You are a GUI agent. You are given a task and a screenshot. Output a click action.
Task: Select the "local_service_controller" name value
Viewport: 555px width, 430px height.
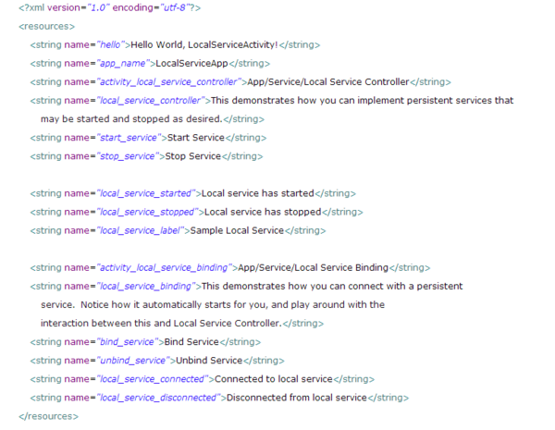151,101
